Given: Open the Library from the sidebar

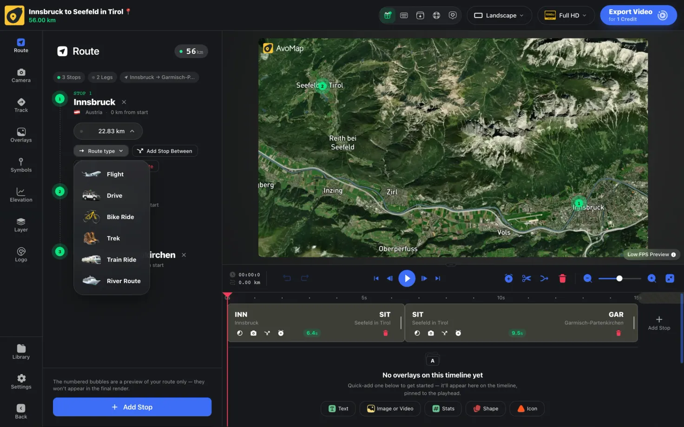Looking at the screenshot, I should [21, 352].
